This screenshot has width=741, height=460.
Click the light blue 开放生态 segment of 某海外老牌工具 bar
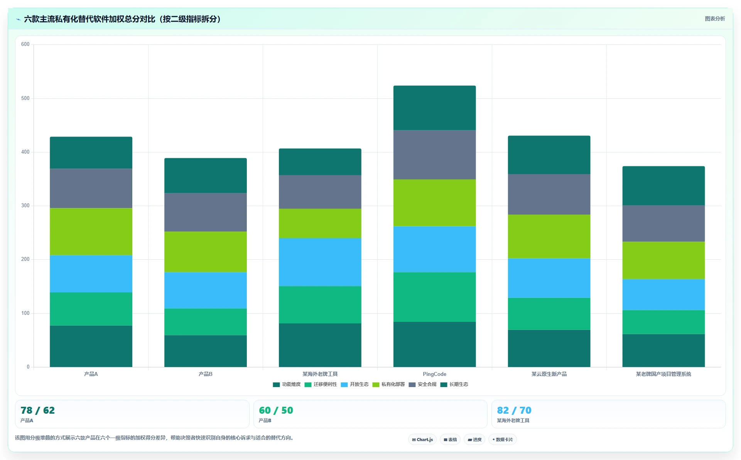click(320, 262)
